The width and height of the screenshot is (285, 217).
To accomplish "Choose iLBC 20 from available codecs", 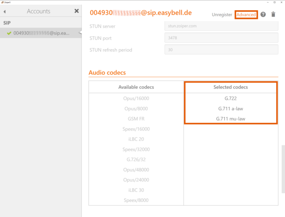I will pos(137,139).
